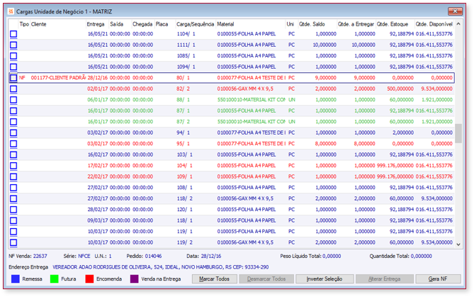
Task: Close the Cargas Unidade de Negócio window
Action: click(455, 11)
